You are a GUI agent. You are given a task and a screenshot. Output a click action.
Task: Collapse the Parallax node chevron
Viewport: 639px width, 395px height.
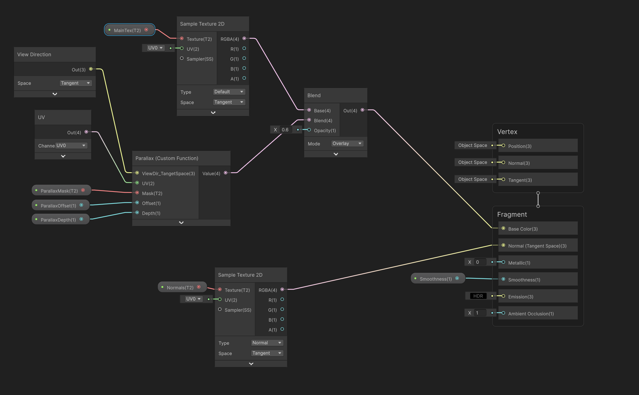point(181,222)
